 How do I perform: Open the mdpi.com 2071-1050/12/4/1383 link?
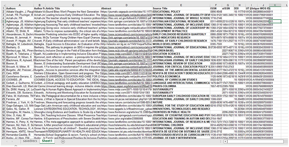(127, 93)
